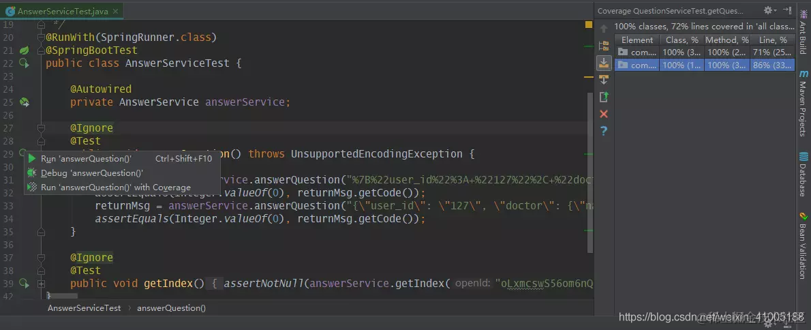Click the editor horizontal scrollbar thumb
The height and width of the screenshot is (330, 811).
point(65,297)
